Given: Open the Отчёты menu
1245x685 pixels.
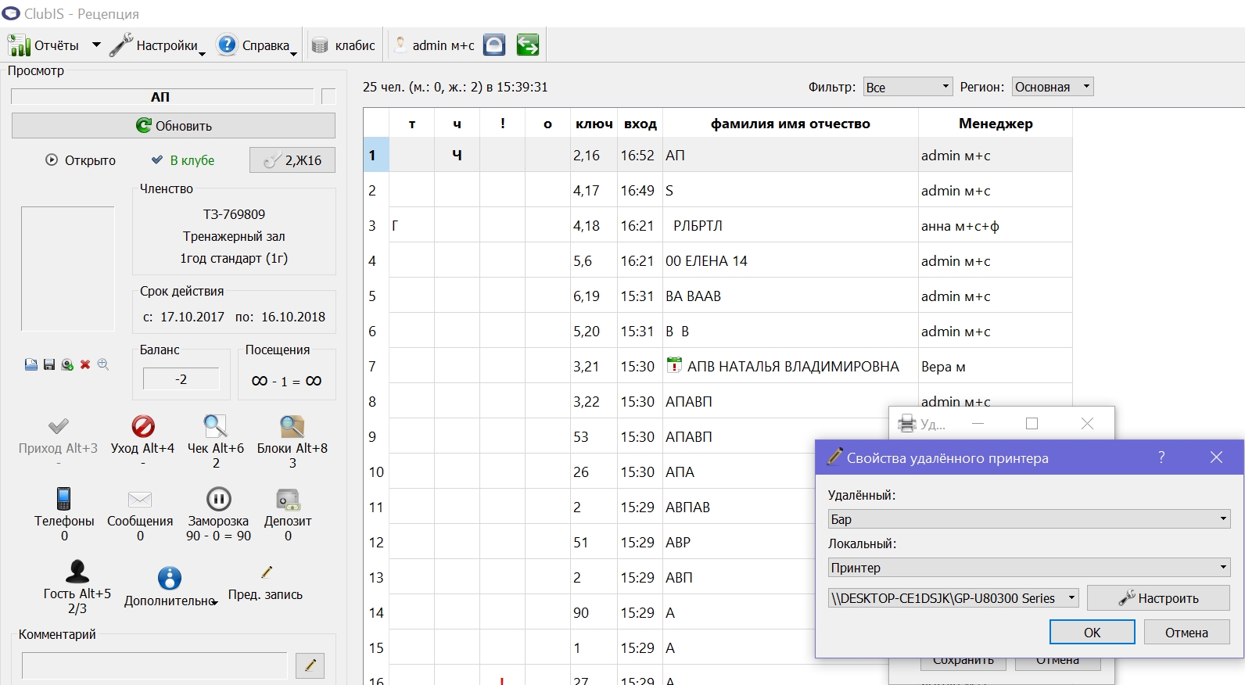Looking at the screenshot, I should pyautogui.click(x=55, y=45).
